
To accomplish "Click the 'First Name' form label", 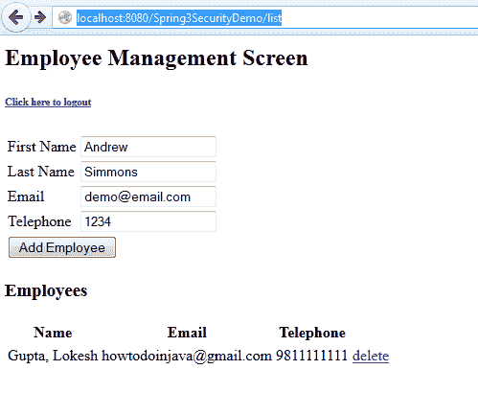I will [x=42, y=147].
